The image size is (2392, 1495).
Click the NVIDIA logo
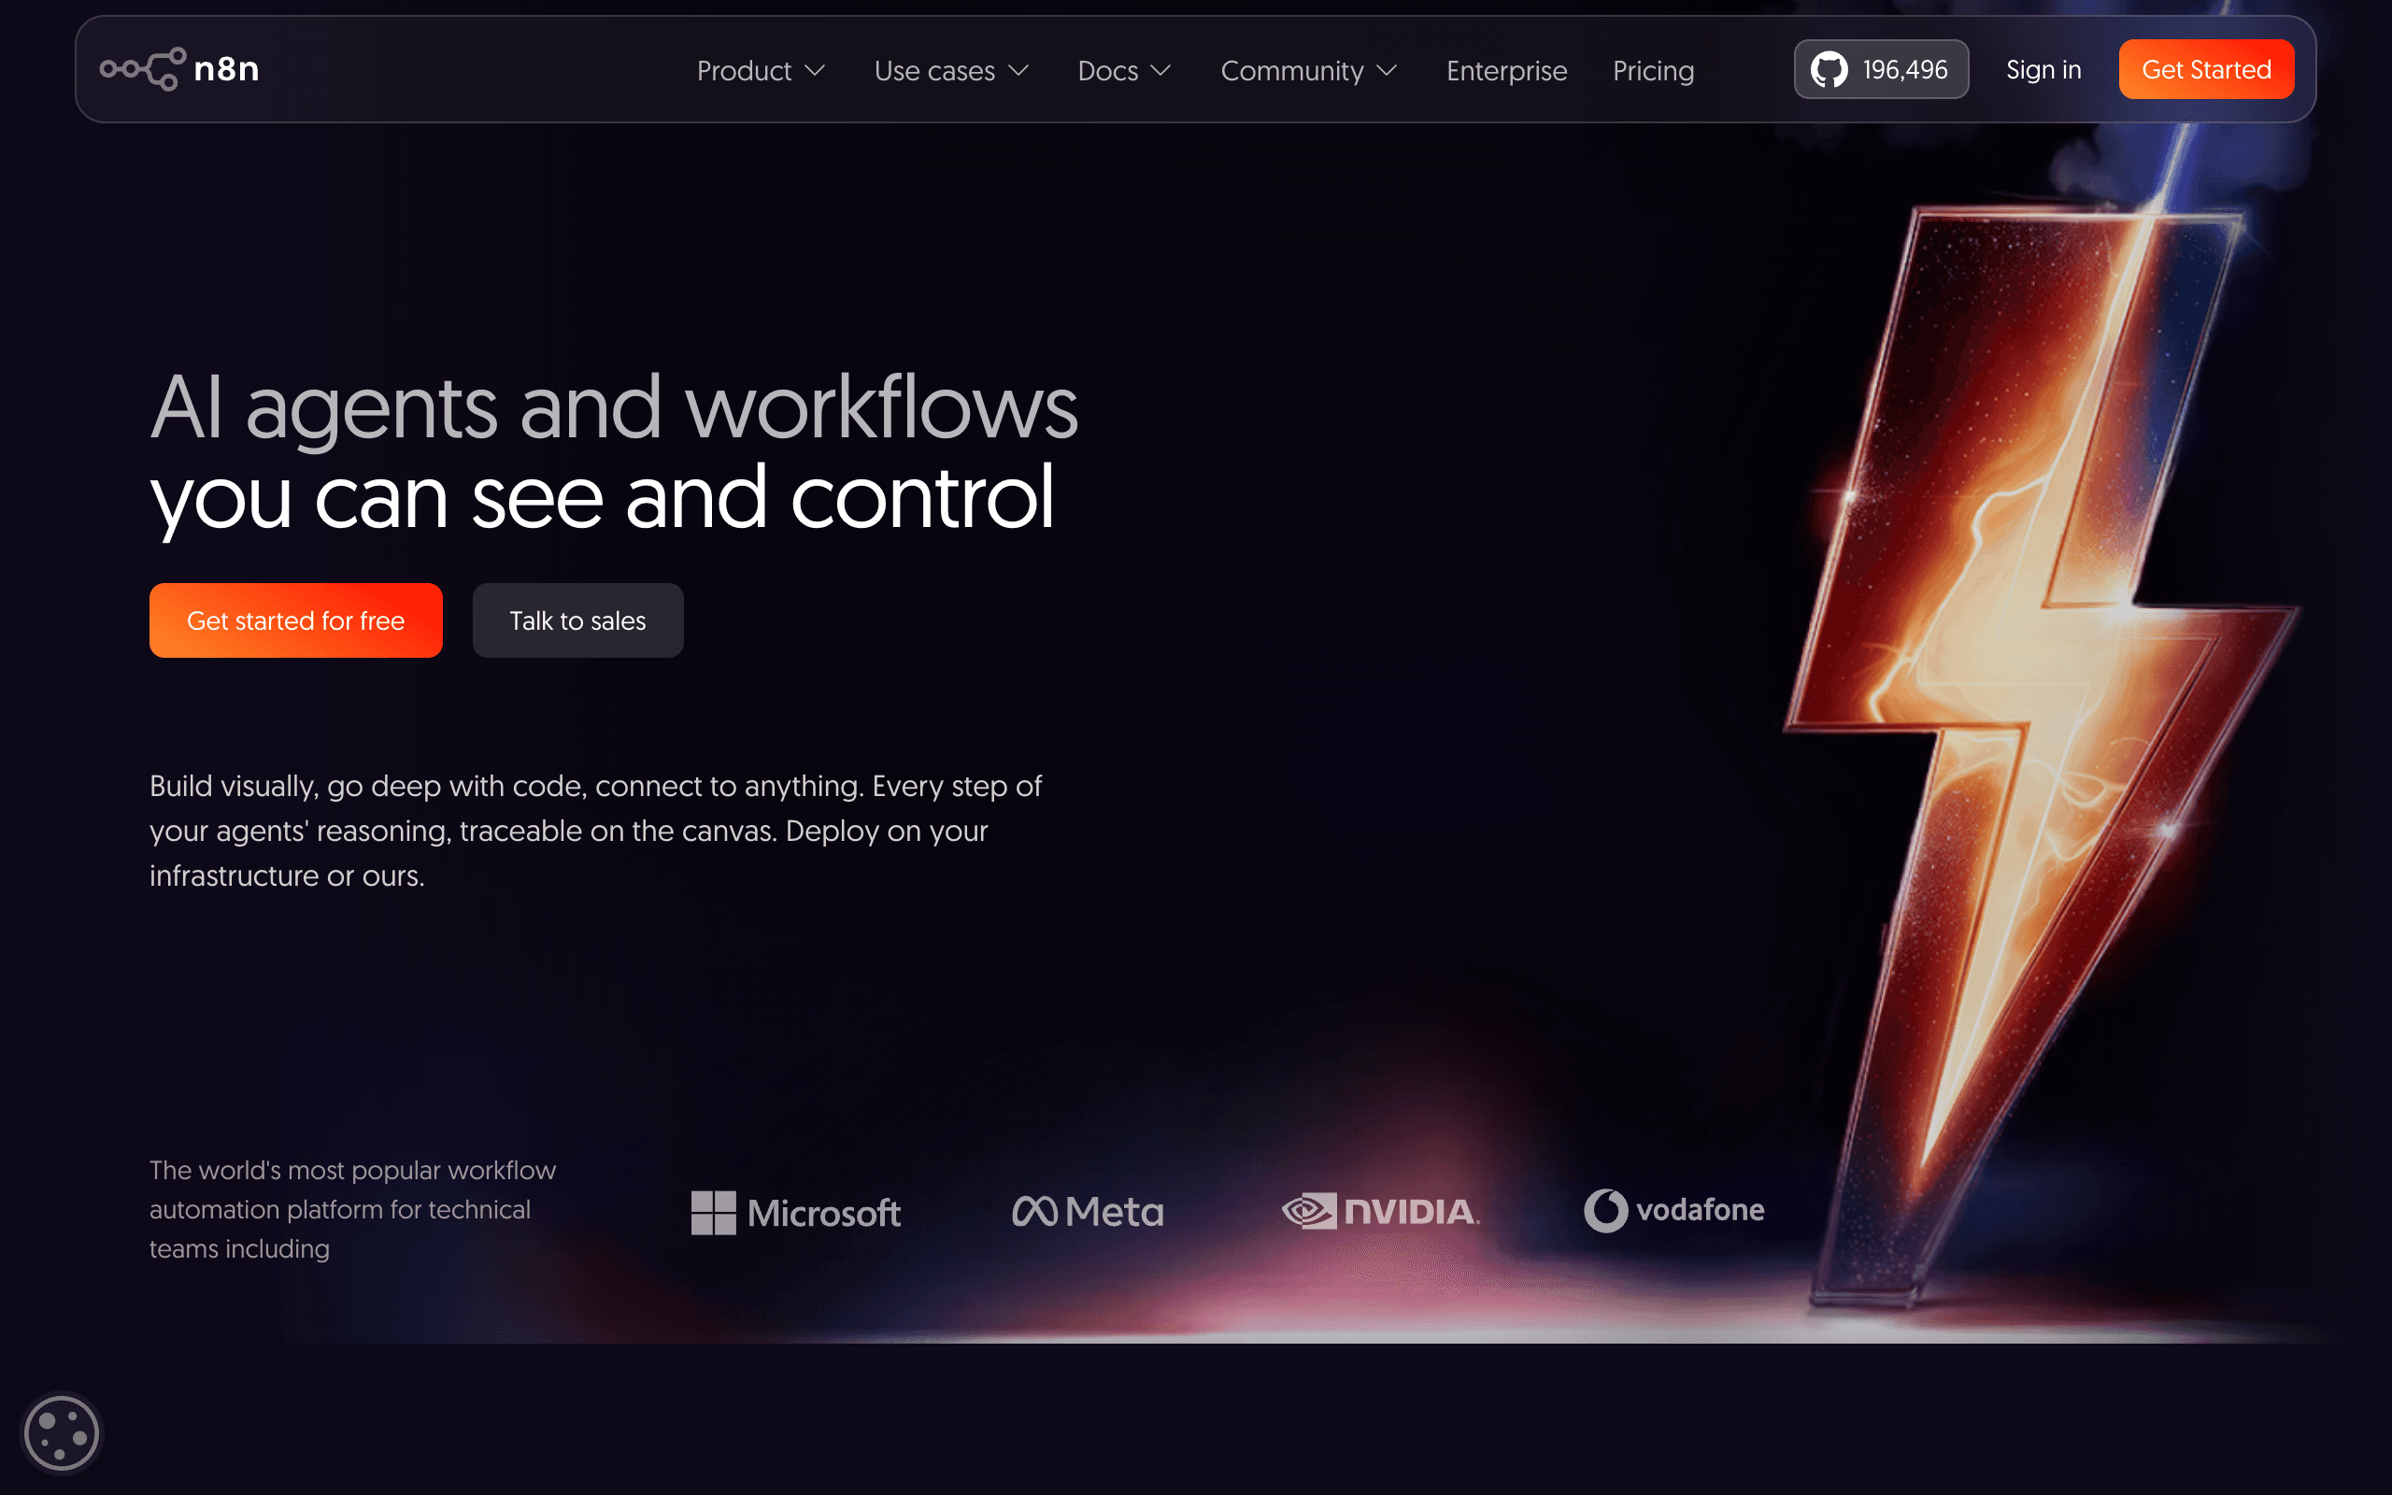(1381, 1211)
